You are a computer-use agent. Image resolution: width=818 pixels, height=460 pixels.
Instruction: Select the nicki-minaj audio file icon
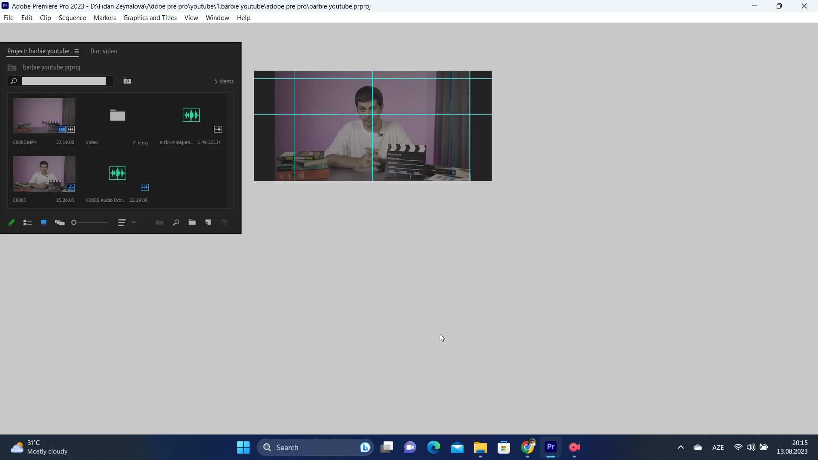coord(191,115)
